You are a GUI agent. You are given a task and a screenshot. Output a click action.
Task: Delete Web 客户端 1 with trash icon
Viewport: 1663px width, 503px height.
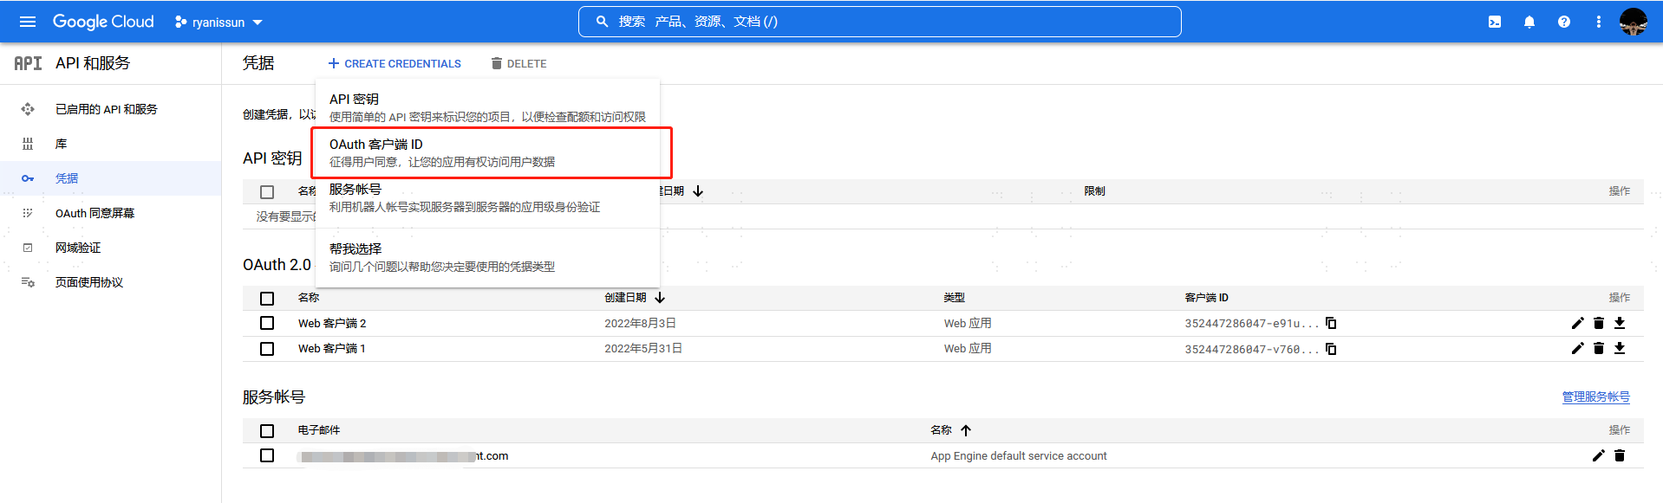[1599, 348]
